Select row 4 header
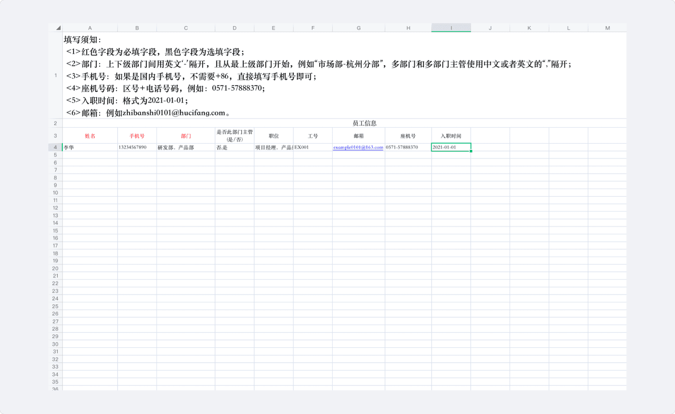The width and height of the screenshot is (675, 414). pyautogui.click(x=56, y=147)
